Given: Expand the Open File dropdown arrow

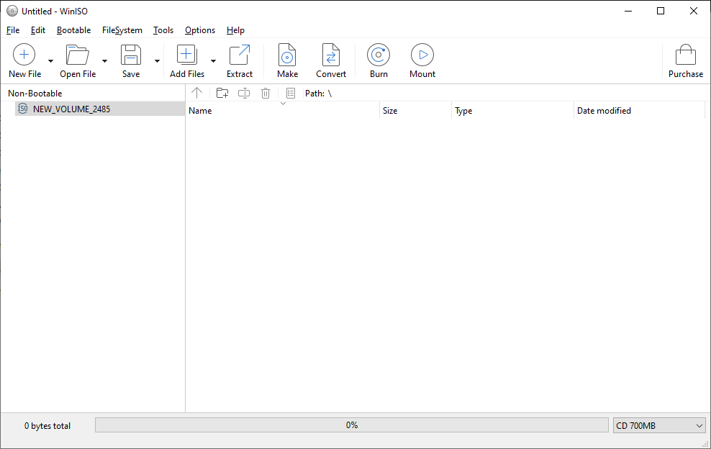Looking at the screenshot, I should click(x=104, y=60).
